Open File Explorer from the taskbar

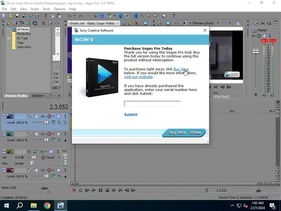coord(33,206)
